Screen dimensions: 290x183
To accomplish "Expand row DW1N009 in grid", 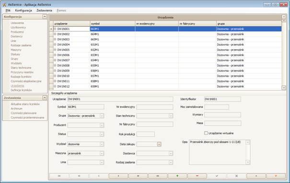I will 55,70.
